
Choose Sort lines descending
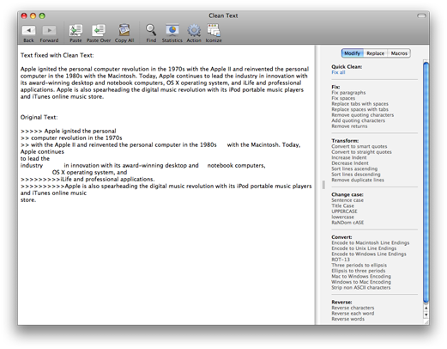coord(356,174)
